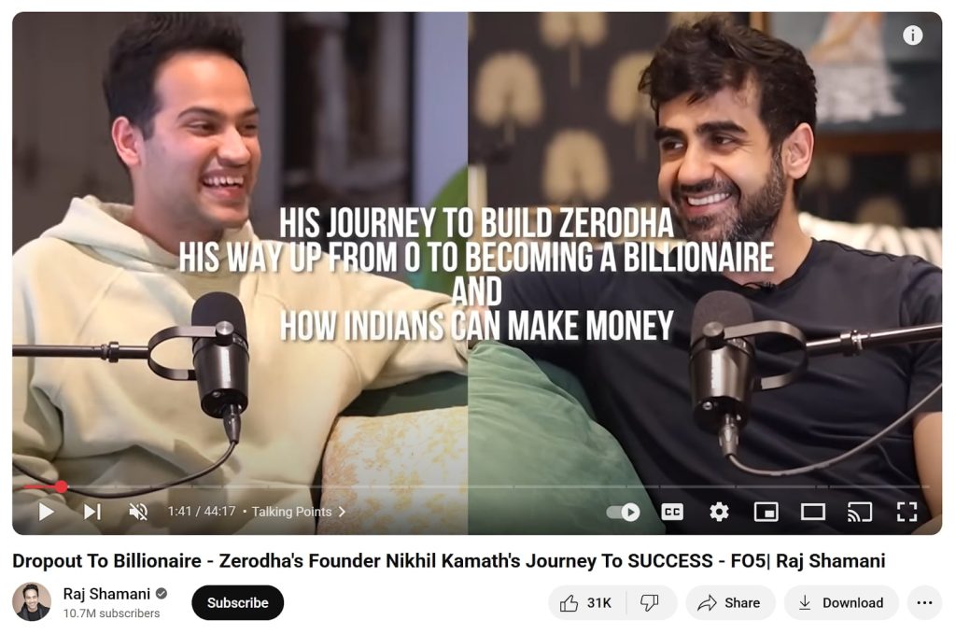This screenshot has width=956, height=634.
Task: Like the video with 31K likes
Action: (584, 603)
